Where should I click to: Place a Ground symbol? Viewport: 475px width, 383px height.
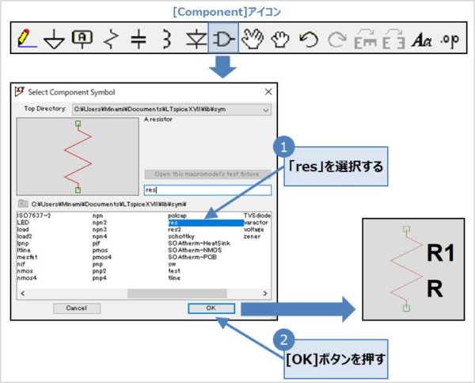pyautogui.click(x=54, y=39)
